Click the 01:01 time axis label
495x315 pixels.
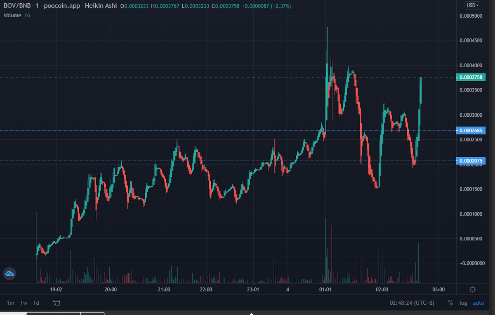325,289
